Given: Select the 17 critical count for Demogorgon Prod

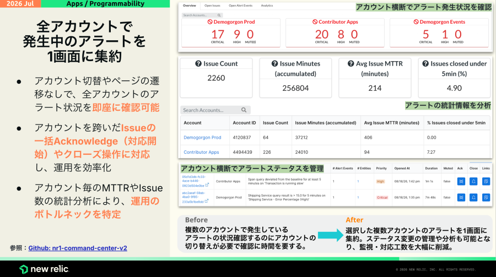Looking at the screenshot, I should coord(218,34).
